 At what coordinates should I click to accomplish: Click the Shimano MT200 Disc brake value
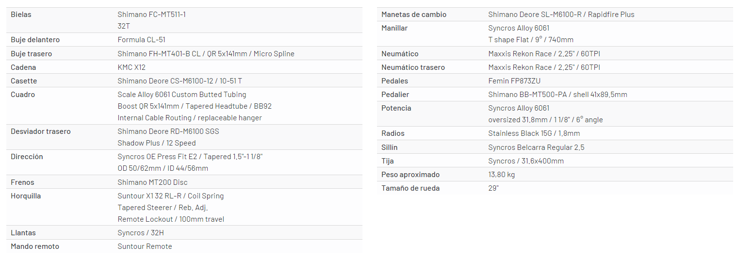click(x=152, y=182)
